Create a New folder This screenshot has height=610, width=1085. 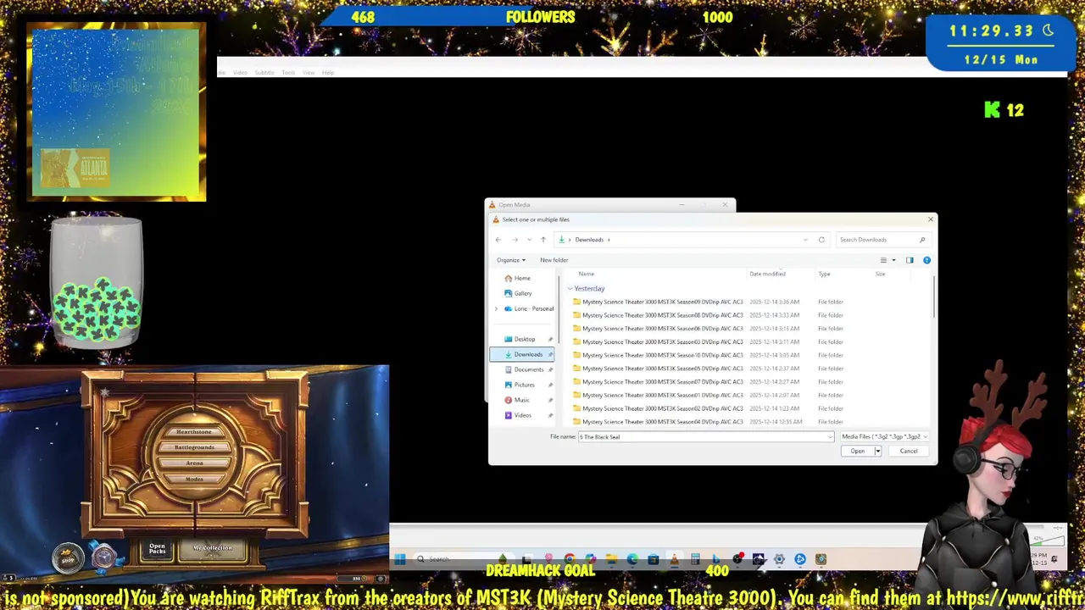(554, 260)
